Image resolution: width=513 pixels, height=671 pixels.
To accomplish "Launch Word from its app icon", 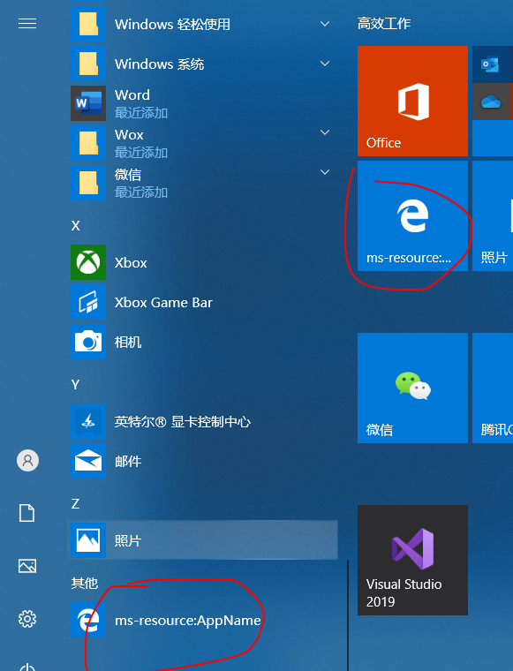I will (x=88, y=103).
